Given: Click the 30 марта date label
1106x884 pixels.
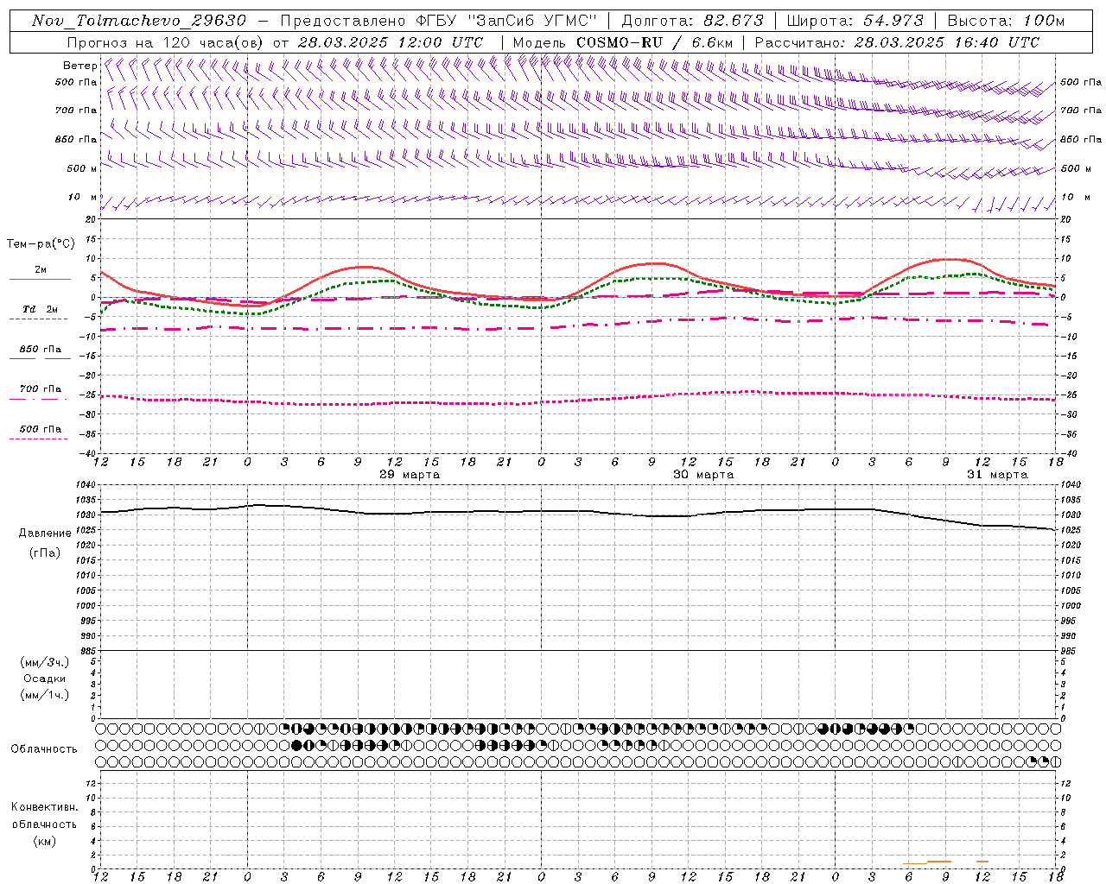Looking at the screenshot, I should (703, 475).
